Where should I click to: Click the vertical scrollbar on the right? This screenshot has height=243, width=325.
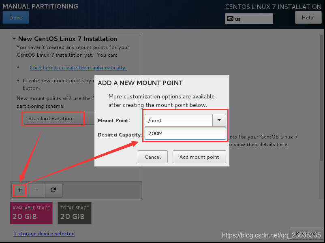coord(321,97)
